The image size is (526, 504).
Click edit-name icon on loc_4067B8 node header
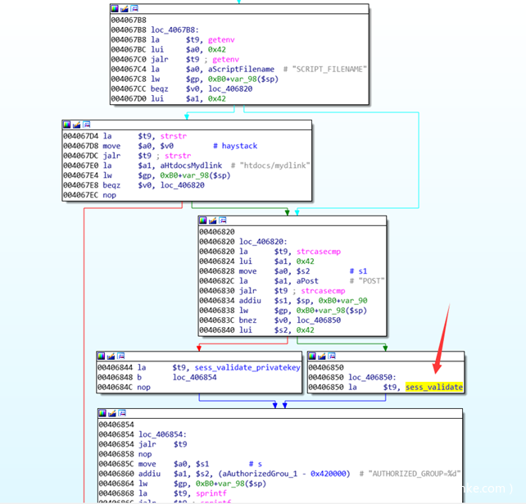click(125, 9)
